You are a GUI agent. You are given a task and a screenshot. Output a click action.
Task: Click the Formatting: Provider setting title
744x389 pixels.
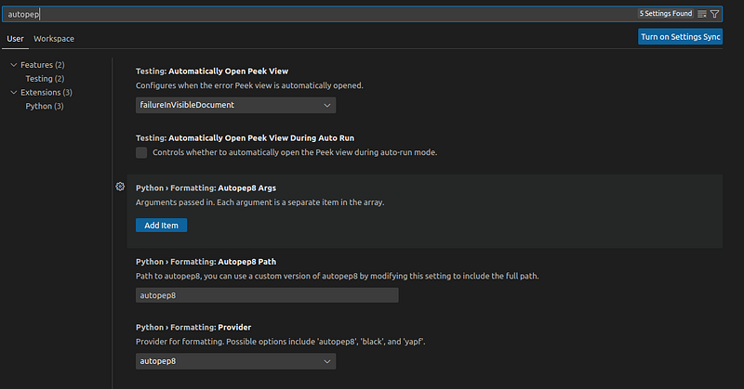tap(193, 328)
